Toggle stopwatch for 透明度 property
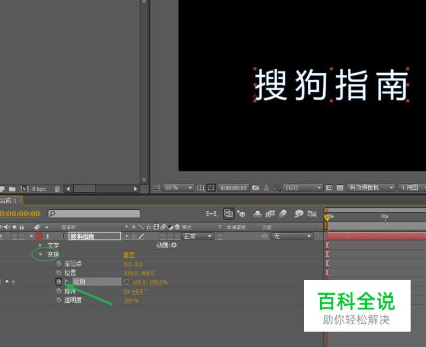The height and width of the screenshot is (347, 426). pos(58,300)
